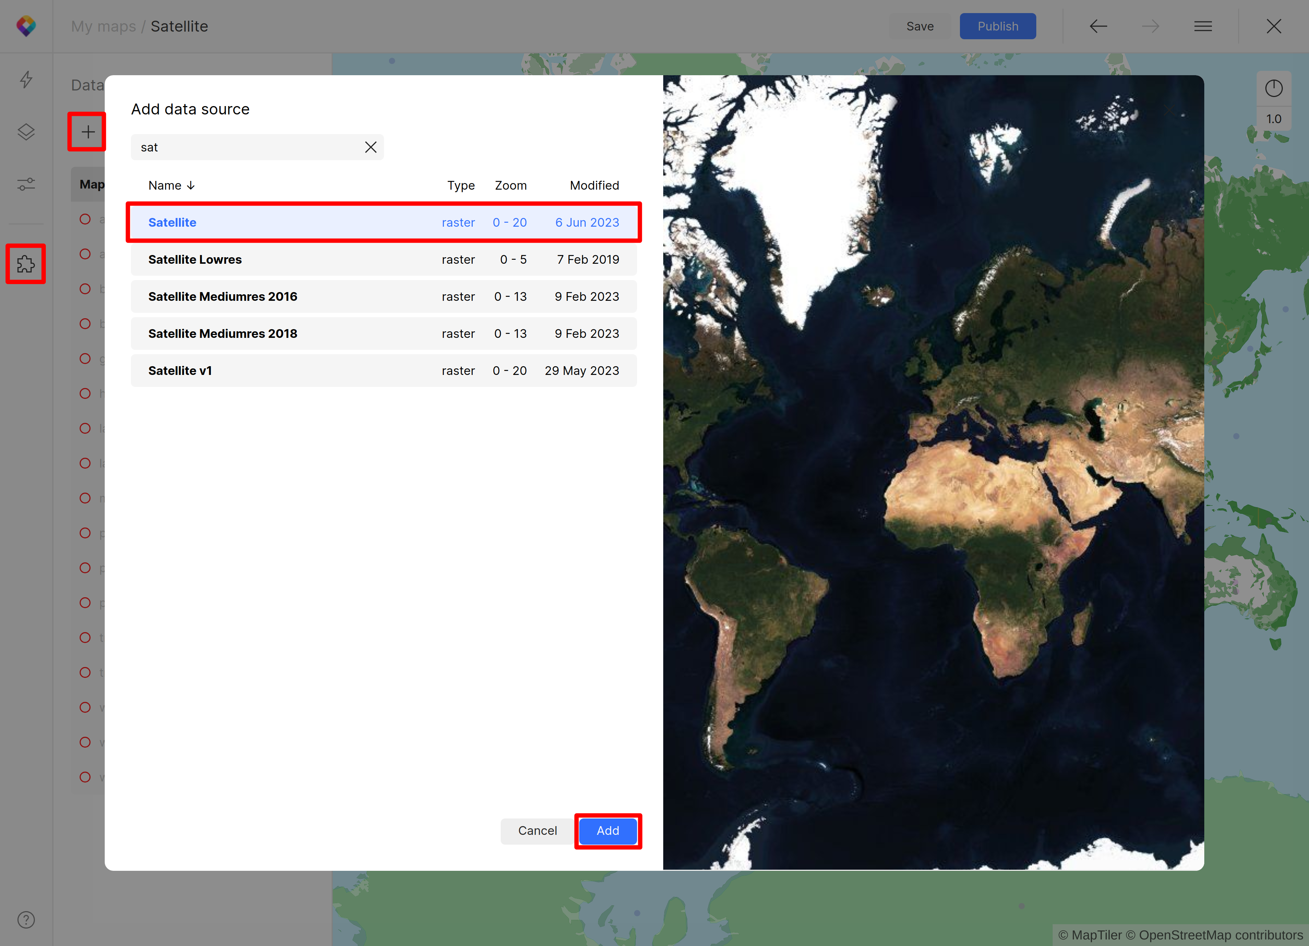Image resolution: width=1309 pixels, height=946 pixels.
Task: Open the Layers panel icon
Action: click(x=26, y=132)
